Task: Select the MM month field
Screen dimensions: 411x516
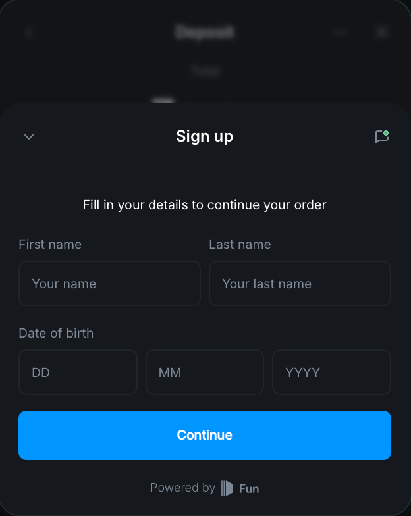Action: coord(205,373)
